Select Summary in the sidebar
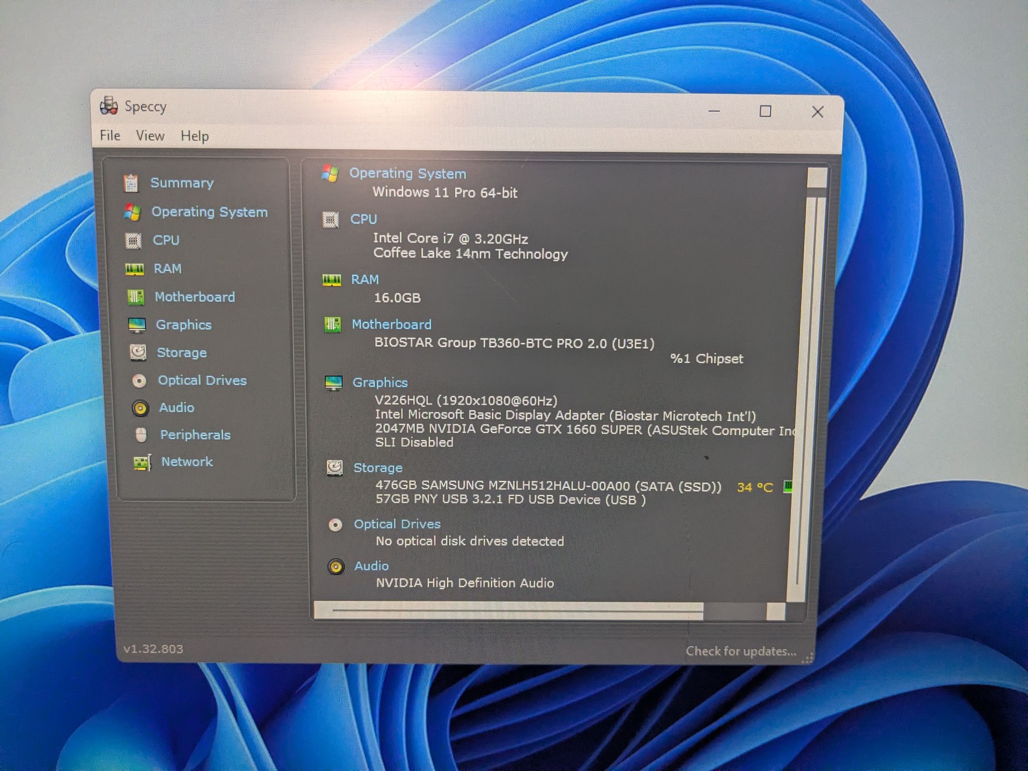Viewport: 1028px width, 771px height. click(182, 183)
